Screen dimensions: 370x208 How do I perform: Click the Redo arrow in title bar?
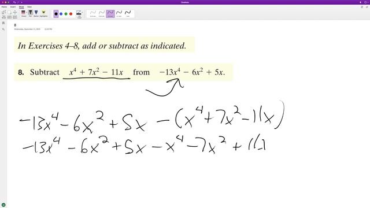pos(18,2)
